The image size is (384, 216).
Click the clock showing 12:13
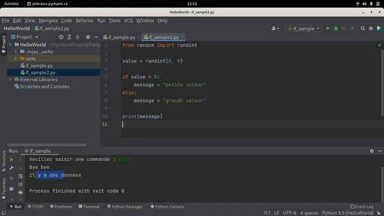[192, 4]
